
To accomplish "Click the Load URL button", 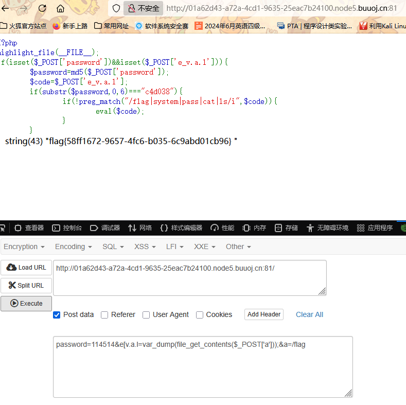I will [26, 268].
